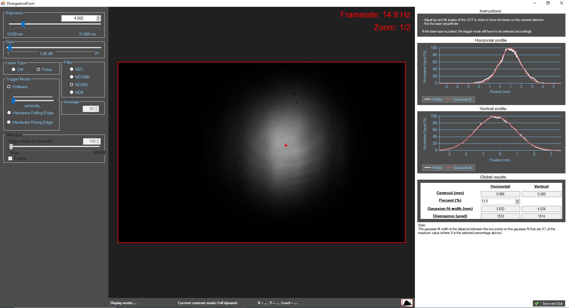This screenshot has width=569, height=308.
Task: Select the CW laser type option
Action: pos(14,70)
